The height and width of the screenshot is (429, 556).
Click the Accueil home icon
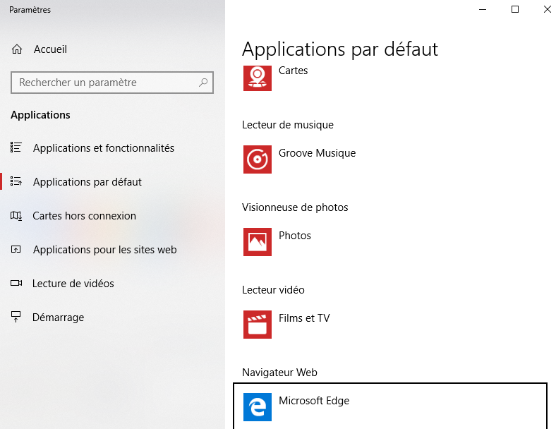click(17, 49)
